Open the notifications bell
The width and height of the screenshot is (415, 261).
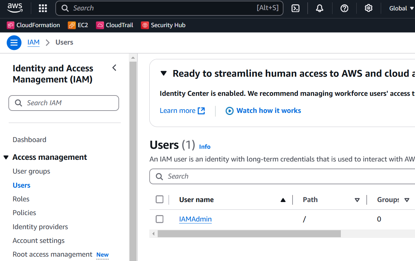pos(320,8)
